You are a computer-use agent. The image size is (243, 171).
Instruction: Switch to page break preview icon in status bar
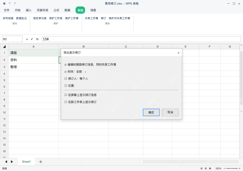(210, 169)
